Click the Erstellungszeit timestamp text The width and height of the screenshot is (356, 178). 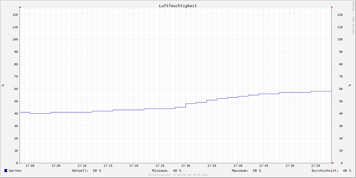[178, 175]
